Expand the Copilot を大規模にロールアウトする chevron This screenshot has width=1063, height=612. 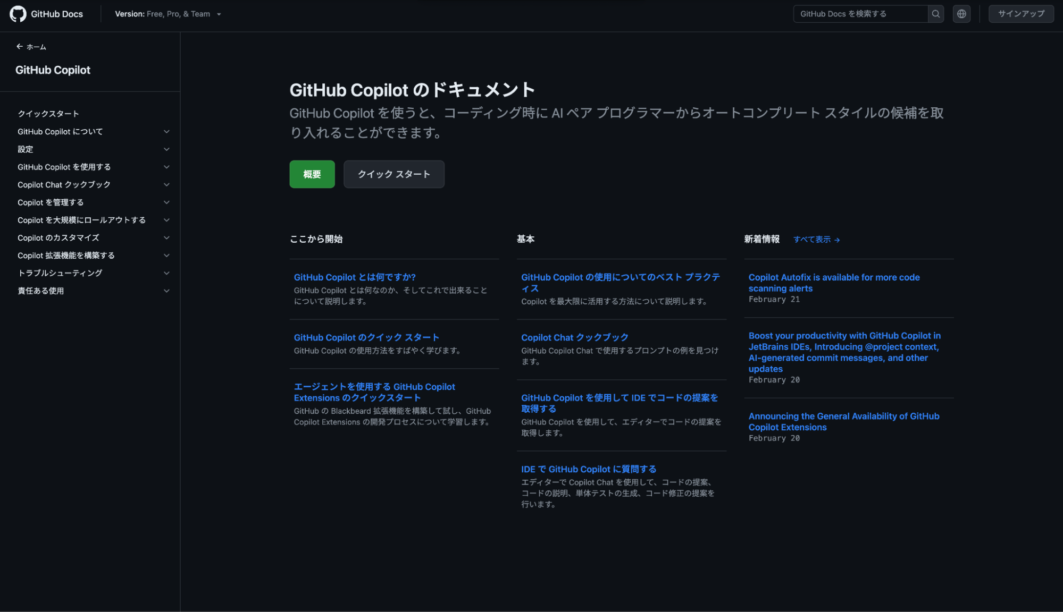(166, 220)
